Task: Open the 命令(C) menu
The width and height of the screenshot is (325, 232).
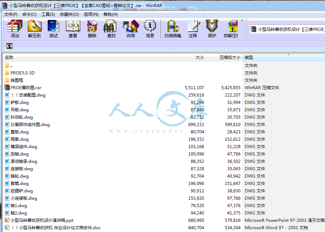Action: (x=29, y=14)
